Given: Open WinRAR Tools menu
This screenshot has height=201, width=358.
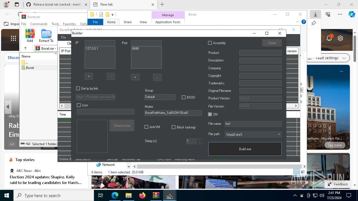Looking at the screenshot, I should click(x=55, y=24).
